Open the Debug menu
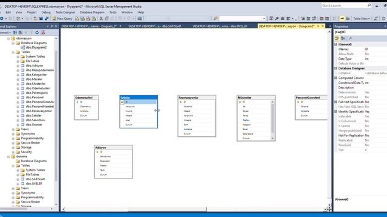Viewport: 387px width, 217px height. [x=46, y=12]
